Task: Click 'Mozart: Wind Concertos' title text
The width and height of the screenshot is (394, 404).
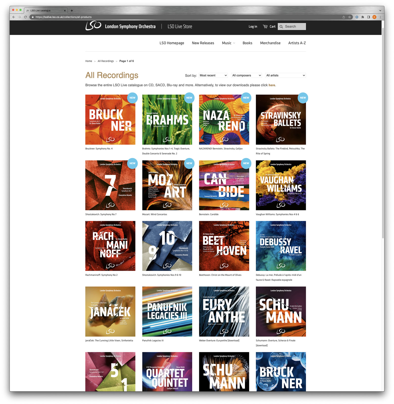Action: [x=155, y=214]
